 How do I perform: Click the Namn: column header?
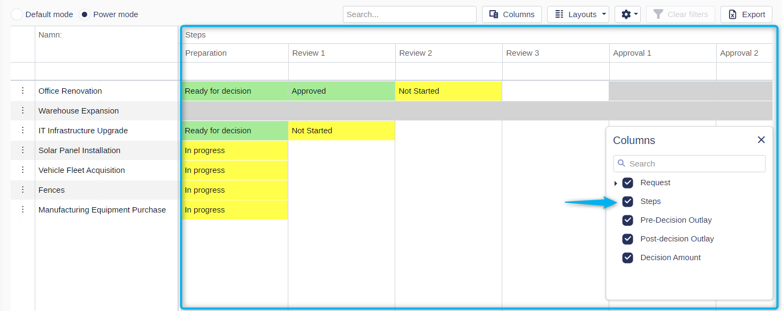coord(50,35)
